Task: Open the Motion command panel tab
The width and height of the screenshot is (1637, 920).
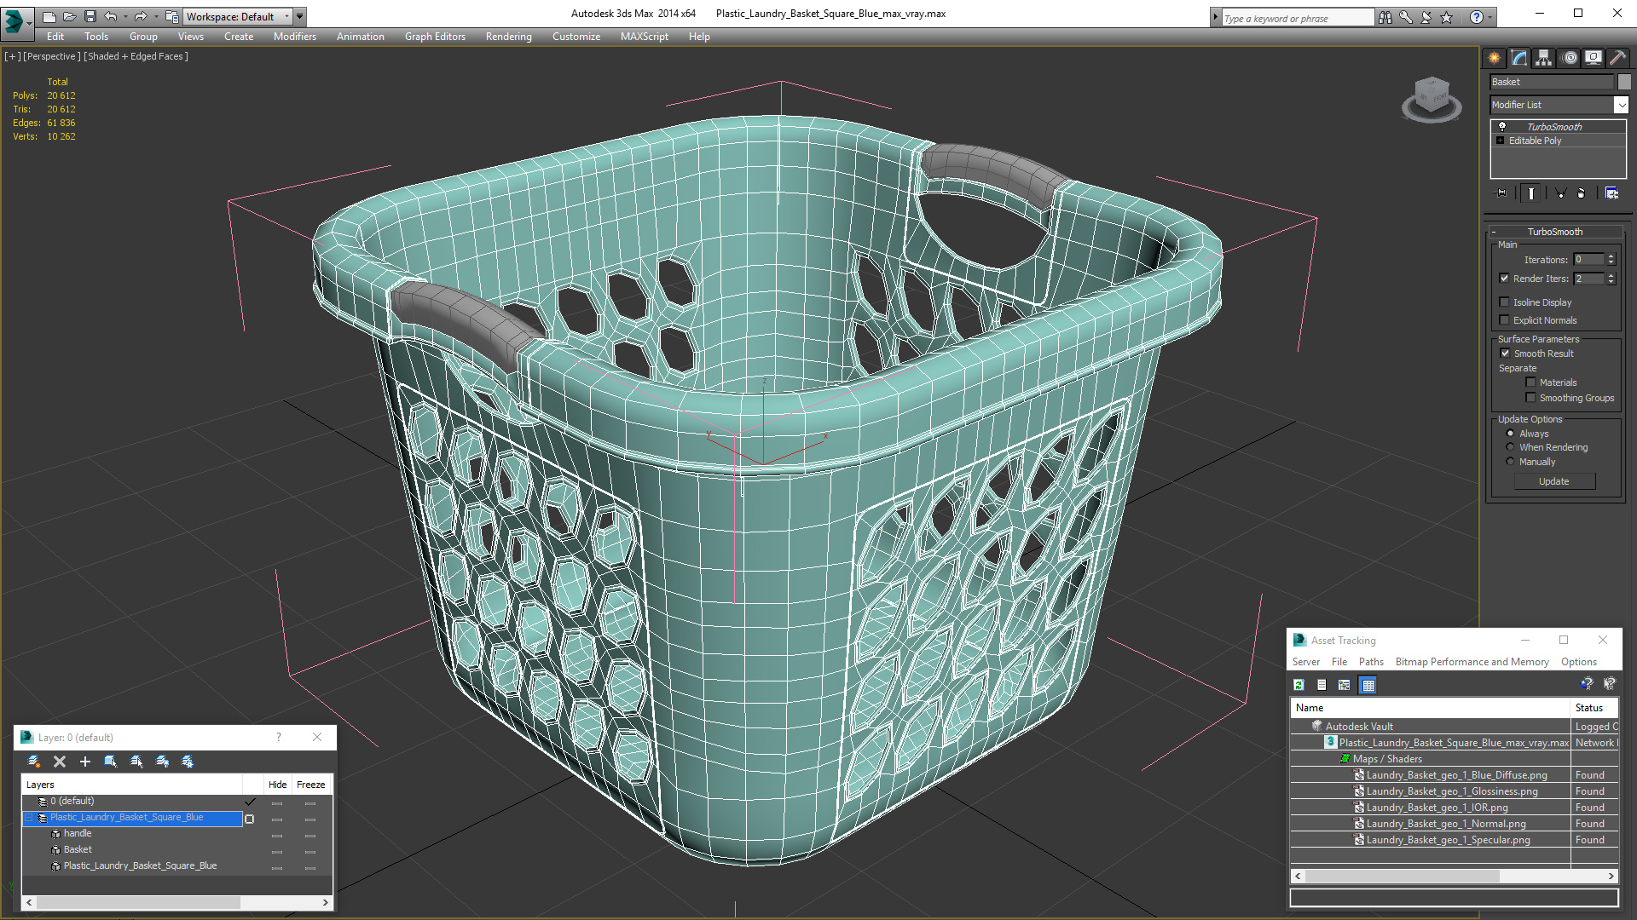Action: click(x=1569, y=58)
